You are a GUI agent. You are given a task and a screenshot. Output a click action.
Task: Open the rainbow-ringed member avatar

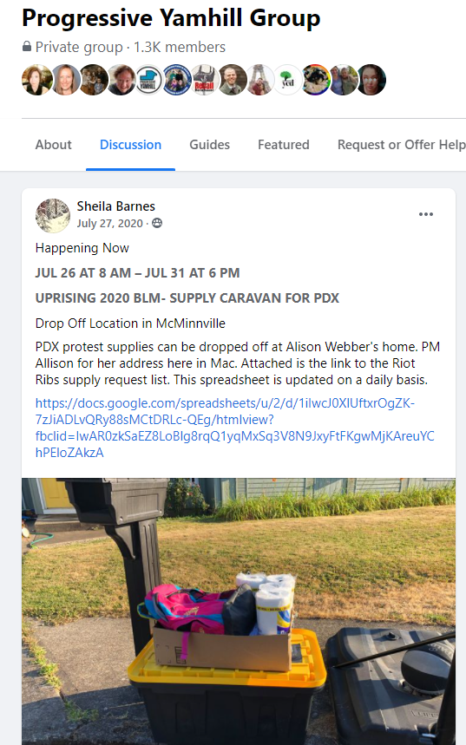tap(316, 80)
